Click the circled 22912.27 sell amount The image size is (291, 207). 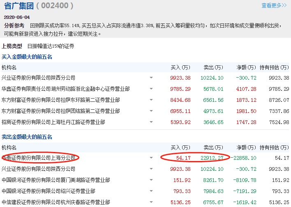click(212, 158)
